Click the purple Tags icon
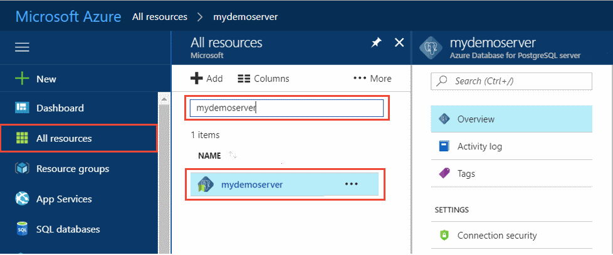Image resolution: width=613 pixels, height=255 pixels. click(x=444, y=173)
